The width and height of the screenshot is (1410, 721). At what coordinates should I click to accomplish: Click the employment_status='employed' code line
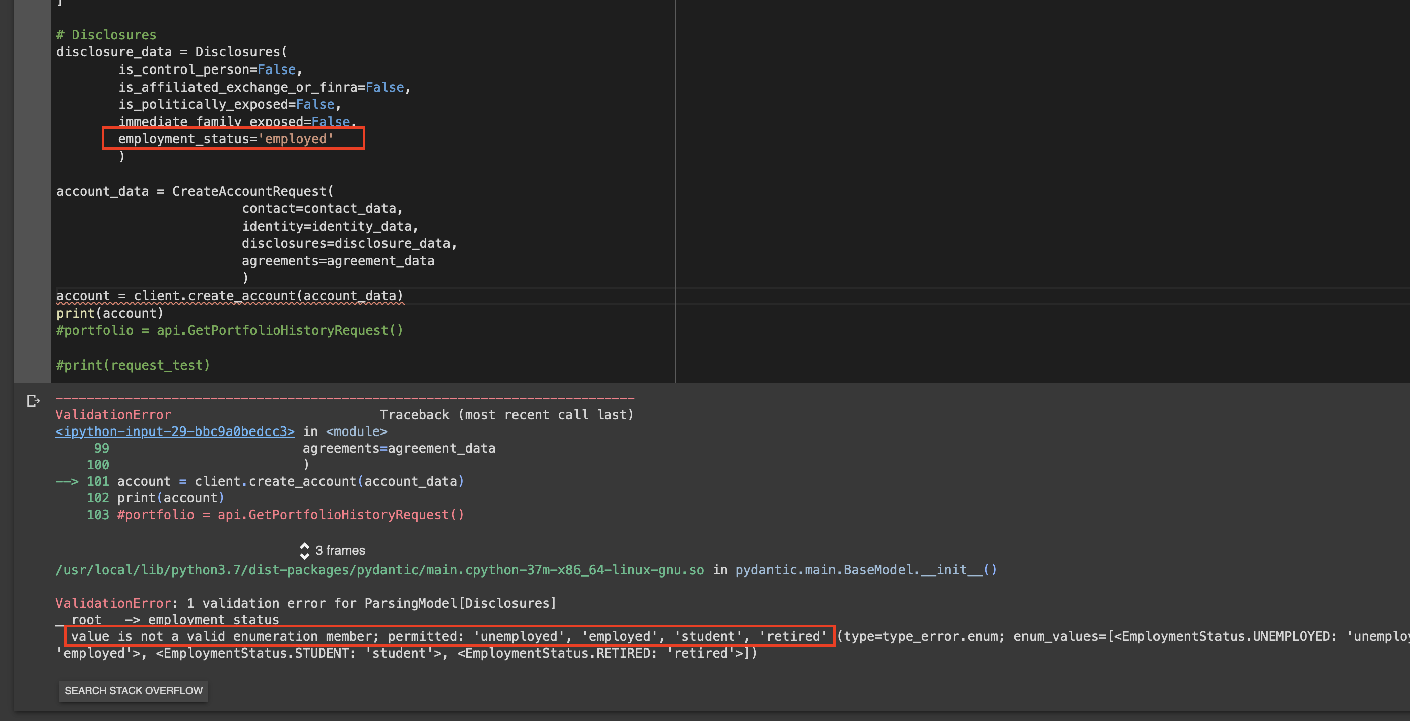[226, 139]
